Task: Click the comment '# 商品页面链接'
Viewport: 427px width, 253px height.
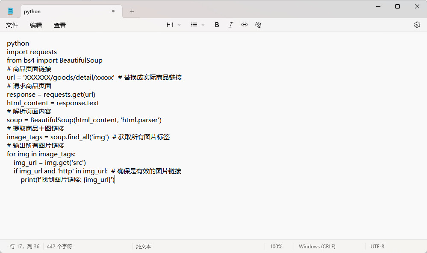Action: tap(29, 69)
